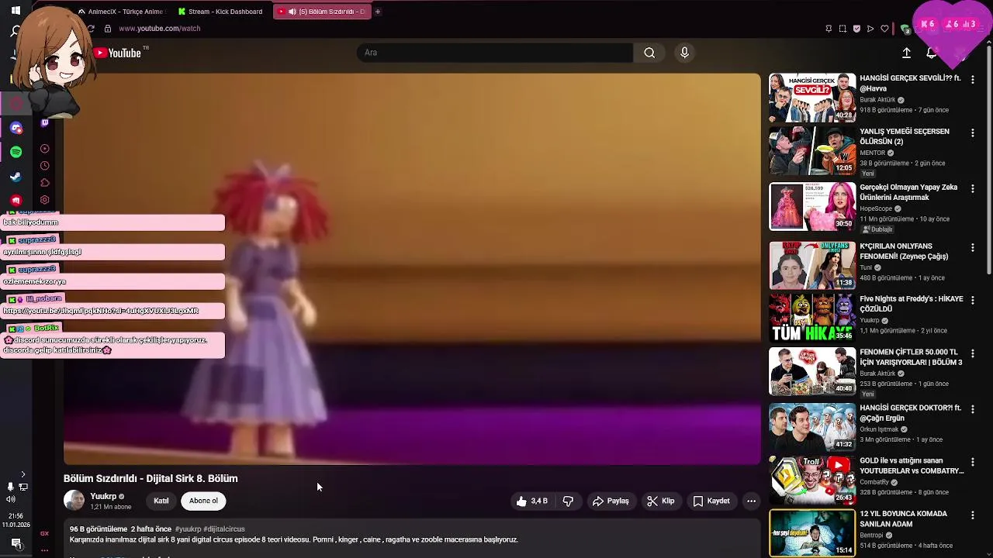Image resolution: width=993 pixels, height=558 pixels.
Task: Click the YouTube upload arrow icon
Action: (x=906, y=53)
